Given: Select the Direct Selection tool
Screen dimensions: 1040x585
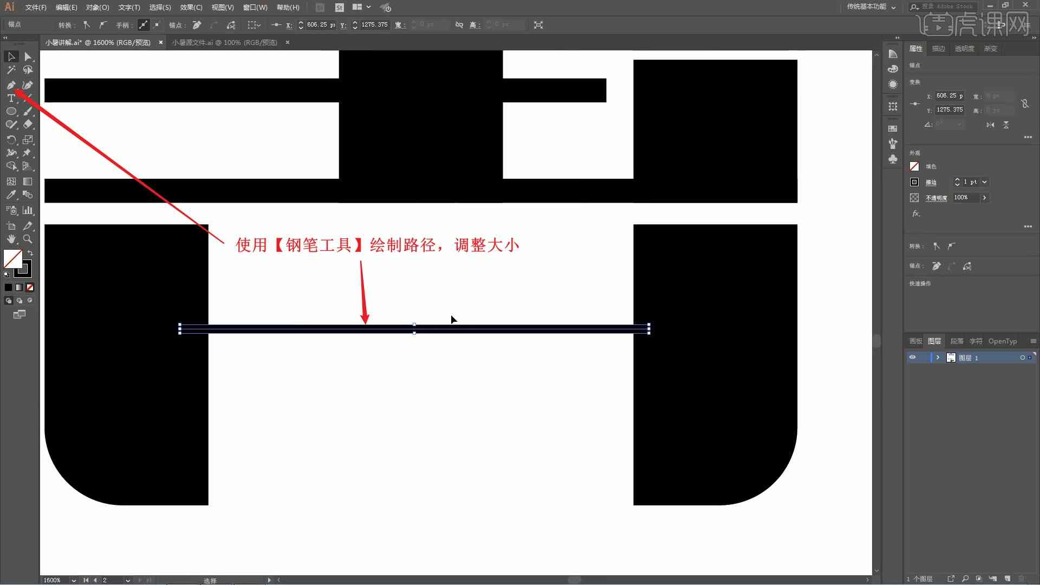Looking at the screenshot, I should click(x=27, y=56).
